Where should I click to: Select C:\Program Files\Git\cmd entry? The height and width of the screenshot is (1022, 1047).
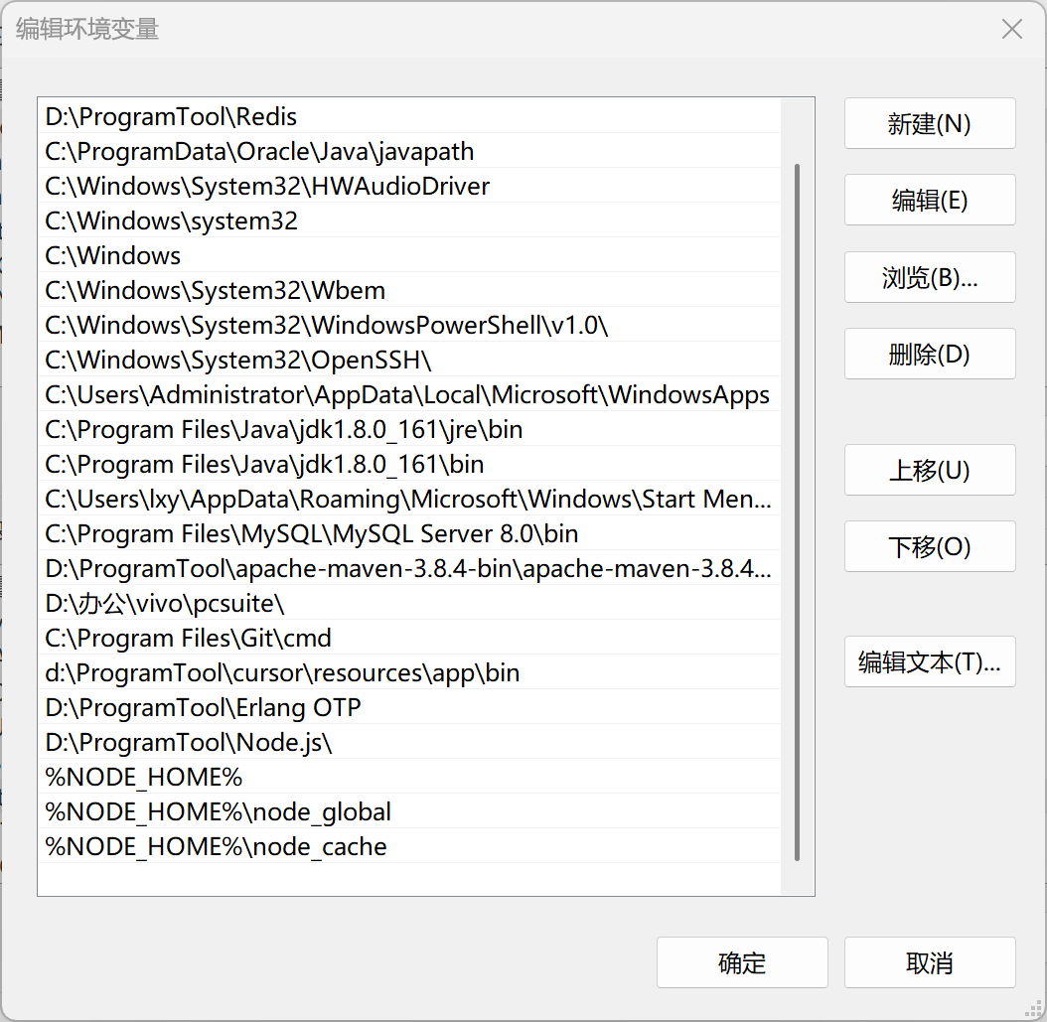[409, 638]
